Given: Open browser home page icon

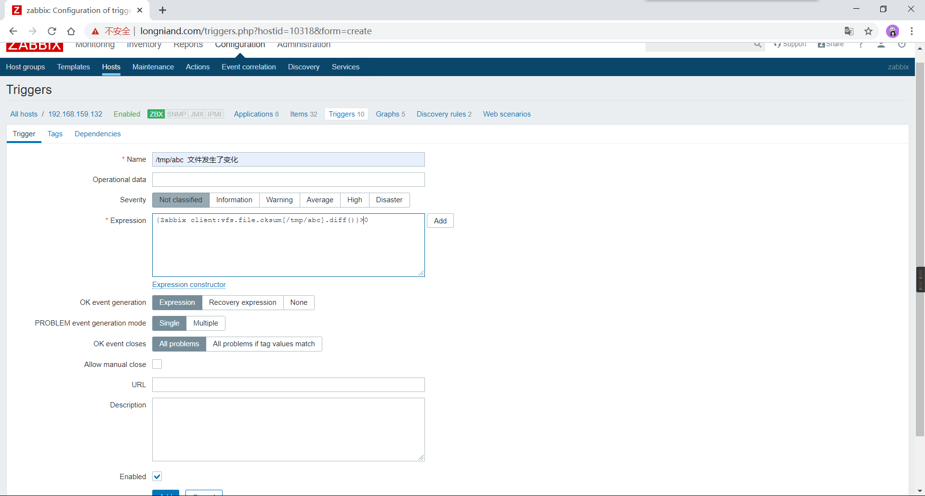Looking at the screenshot, I should point(71,31).
